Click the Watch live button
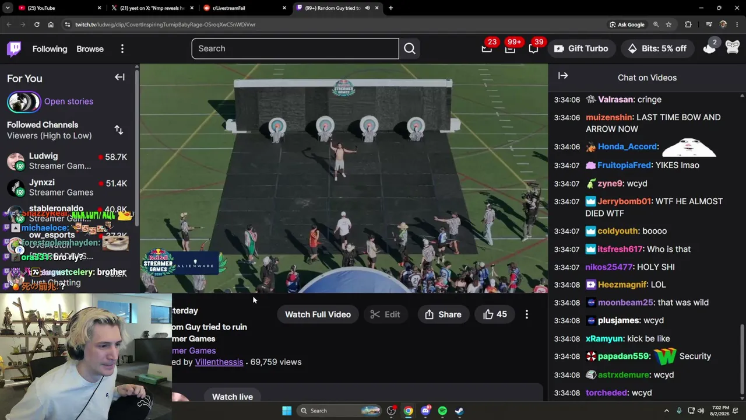Viewport: 746px width, 420px height. 233,397
